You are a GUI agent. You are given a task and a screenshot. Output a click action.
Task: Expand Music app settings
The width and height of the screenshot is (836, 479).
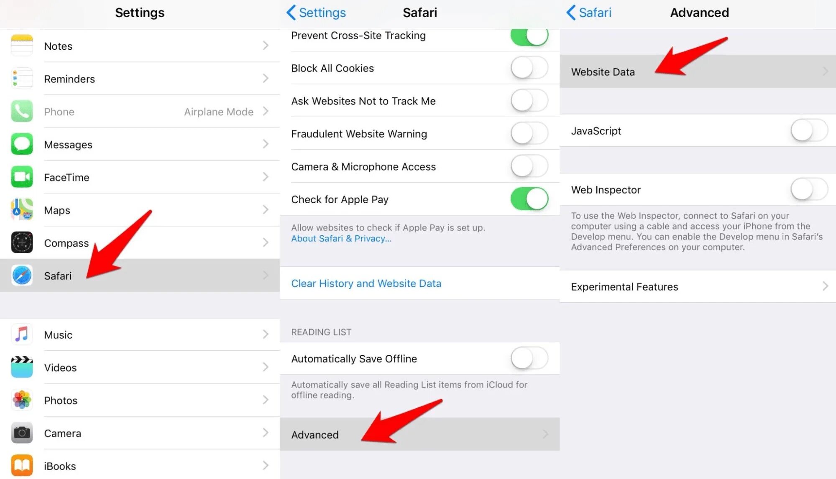point(140,334)
